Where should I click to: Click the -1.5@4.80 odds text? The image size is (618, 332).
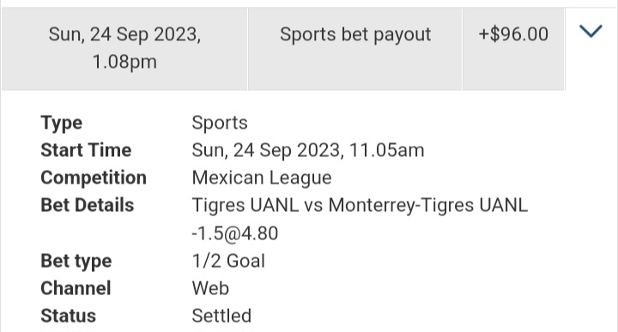click(x=235, y=233)
